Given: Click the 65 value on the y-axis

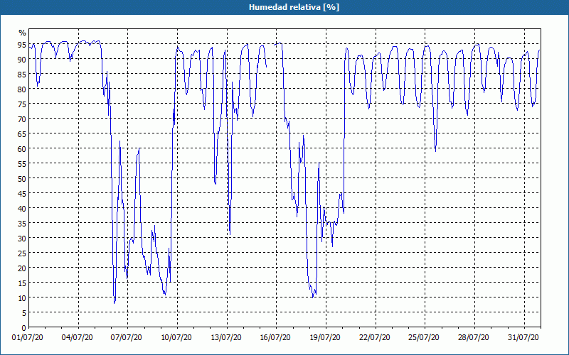Looking at the screenshot, I should click(x=22, y=134).
